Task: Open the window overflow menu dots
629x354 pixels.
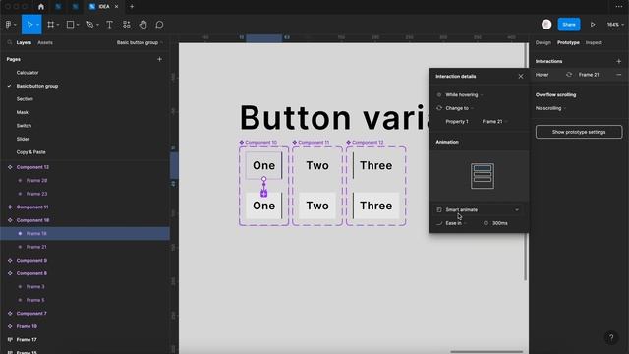Action: click(619, 7)
